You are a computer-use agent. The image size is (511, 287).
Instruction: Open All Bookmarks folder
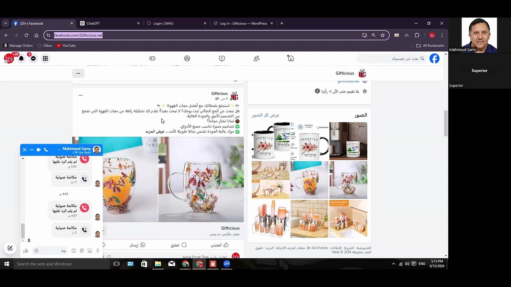coord(430,45)
